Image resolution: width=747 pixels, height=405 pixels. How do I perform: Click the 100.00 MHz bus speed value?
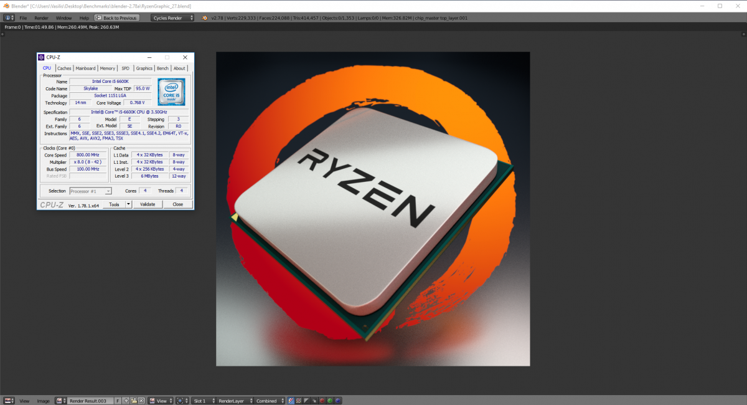tap(88, 169)
